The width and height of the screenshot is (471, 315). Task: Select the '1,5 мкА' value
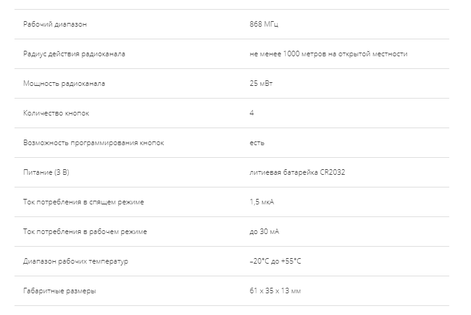(261, 203)
